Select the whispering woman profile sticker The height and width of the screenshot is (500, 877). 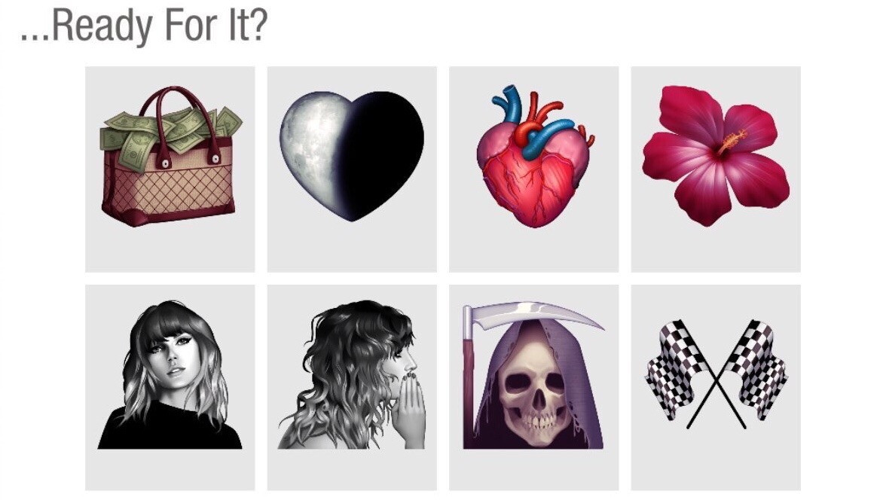[352, 387]
